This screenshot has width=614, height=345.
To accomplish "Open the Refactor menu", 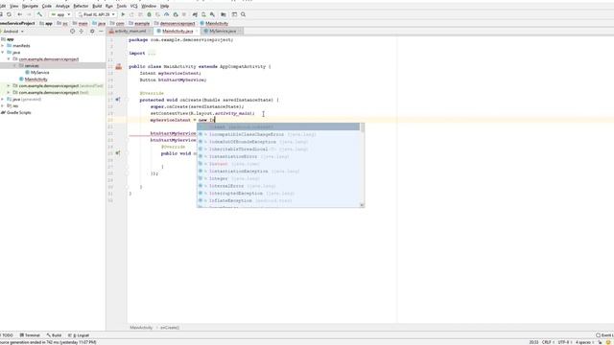I will (81, 7).
